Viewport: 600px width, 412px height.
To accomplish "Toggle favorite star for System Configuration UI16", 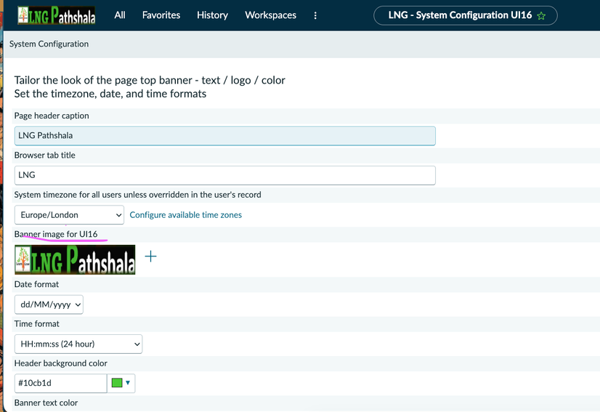I will coord(541,16).
